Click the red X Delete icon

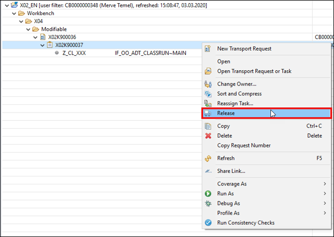(208, 135)
